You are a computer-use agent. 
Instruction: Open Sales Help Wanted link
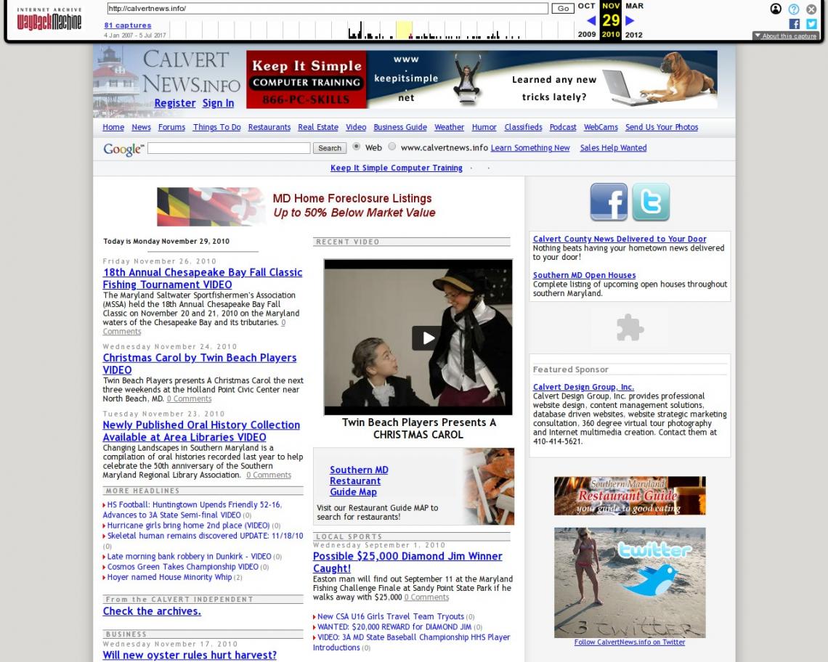pyautogui.click(x=613, y=148)
